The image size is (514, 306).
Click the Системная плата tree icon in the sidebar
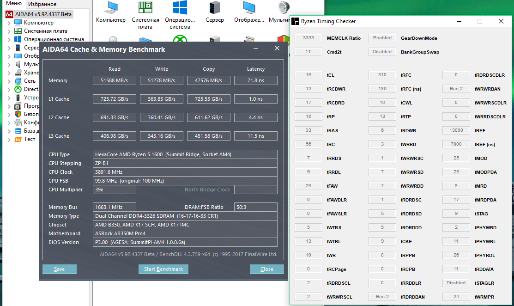(x=18, y=31)
